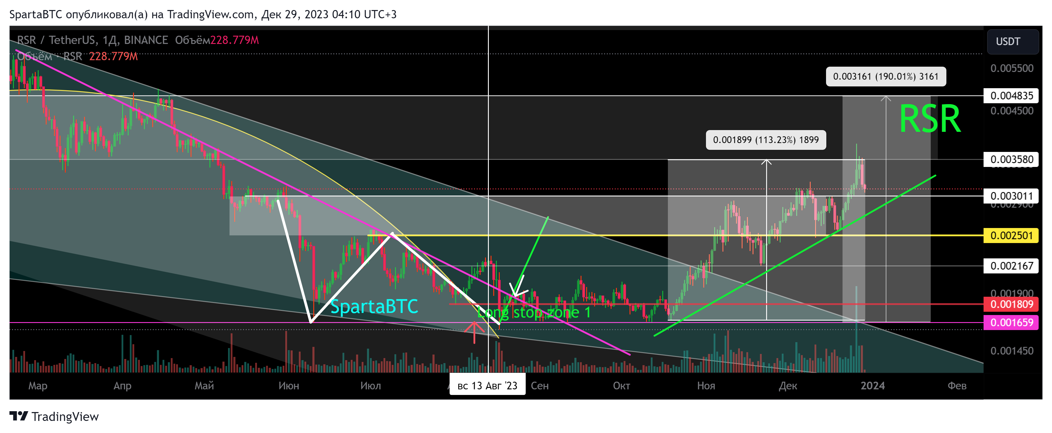This screenshot has width=1052, height=433.
Task: Click the 0.005500 price scale value
Action: (1012, 68)
